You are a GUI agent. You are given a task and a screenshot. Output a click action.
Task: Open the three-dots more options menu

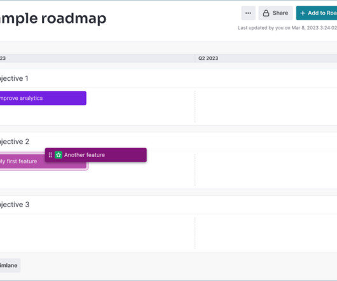[x=248, y=13]
